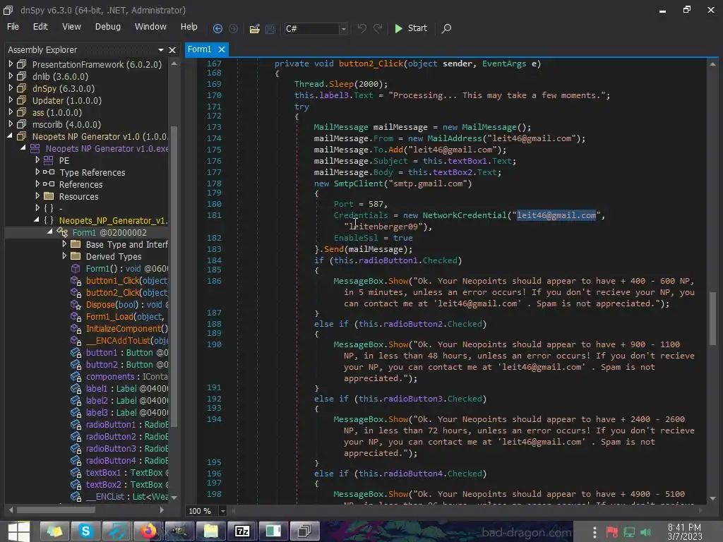Viewport: 723px width, 542px height.
Task: Open Search with the magnifier icon
Action: tap(446, 28)
